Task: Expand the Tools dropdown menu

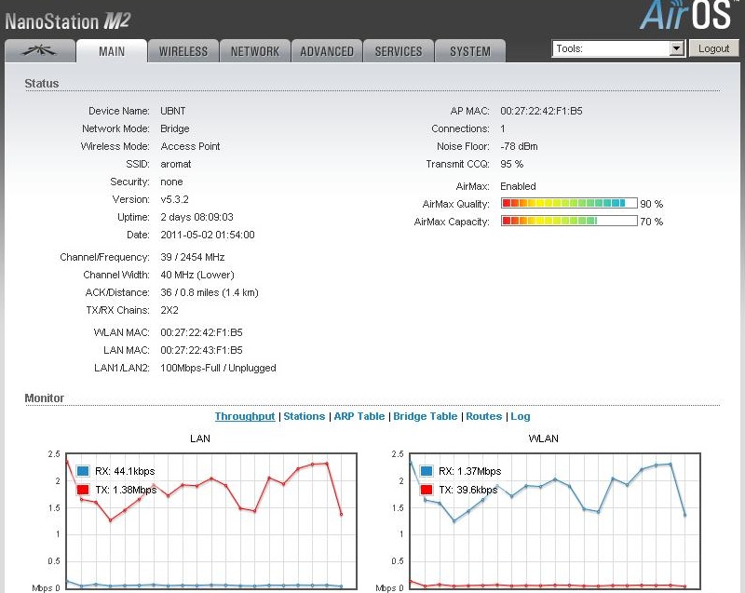Action: (x=676, y=48)
